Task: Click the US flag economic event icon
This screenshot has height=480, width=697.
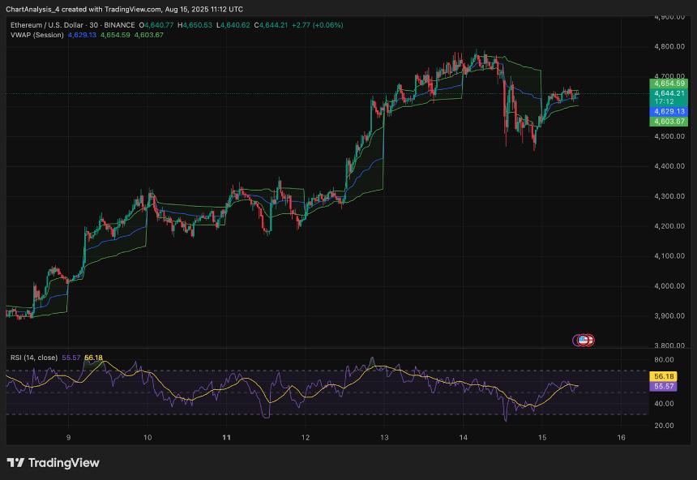Action: coord(583,340)
